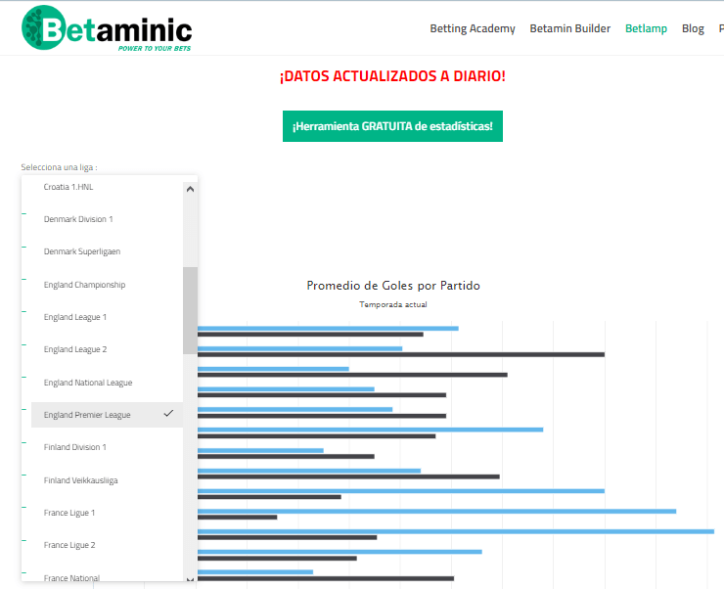Choose Denmark Division 1 league
The width and height of the screenshot is (724, 589).
click(78, 219)
